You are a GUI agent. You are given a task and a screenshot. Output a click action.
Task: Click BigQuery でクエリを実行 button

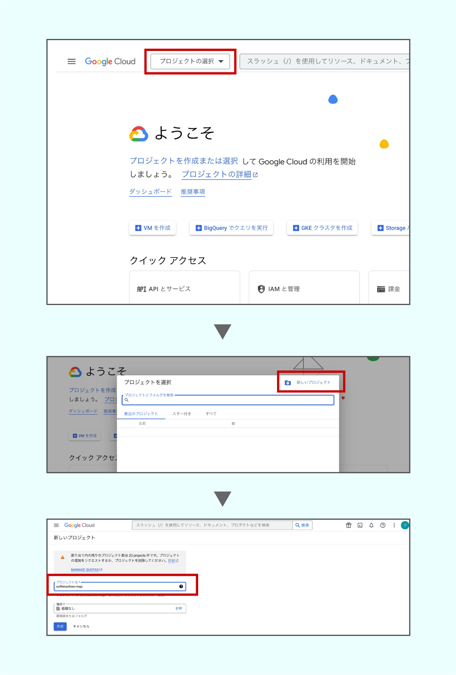tap(232, 228)
